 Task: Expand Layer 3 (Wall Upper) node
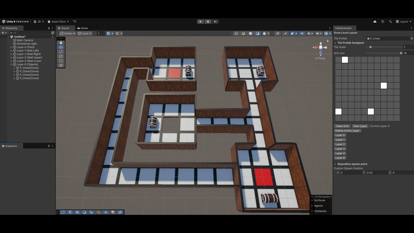tap(11, 58)
